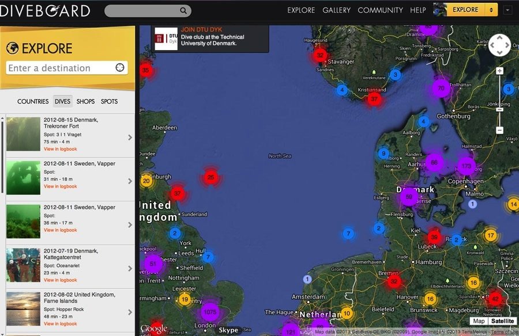Select the DIVES tab

tap(62, 101)
